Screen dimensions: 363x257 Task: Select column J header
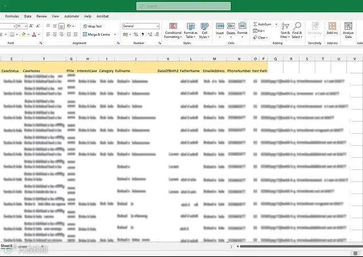136,59
